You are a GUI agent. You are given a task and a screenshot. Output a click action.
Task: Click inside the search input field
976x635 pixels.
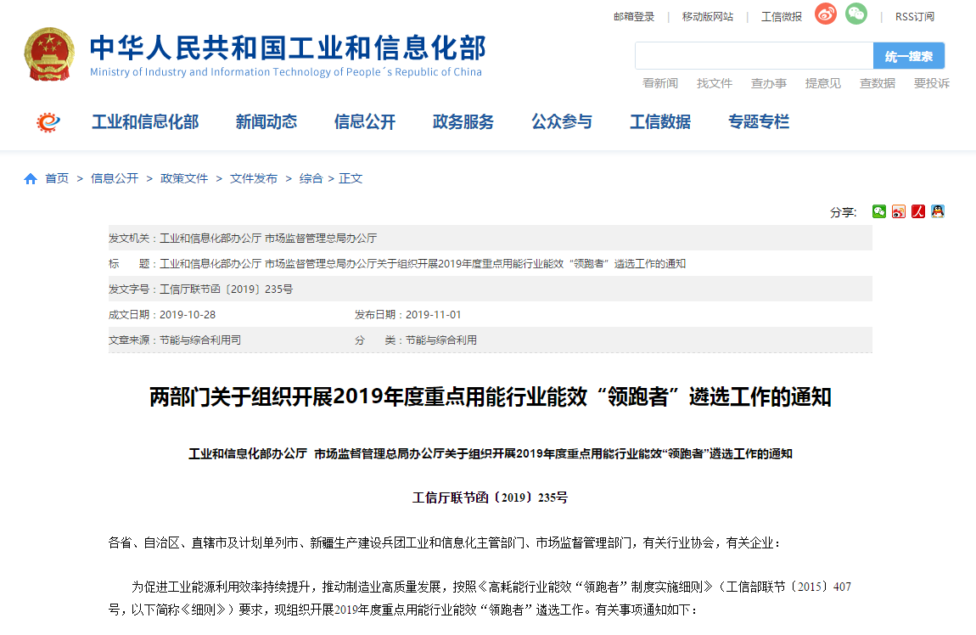coord(754,56)
